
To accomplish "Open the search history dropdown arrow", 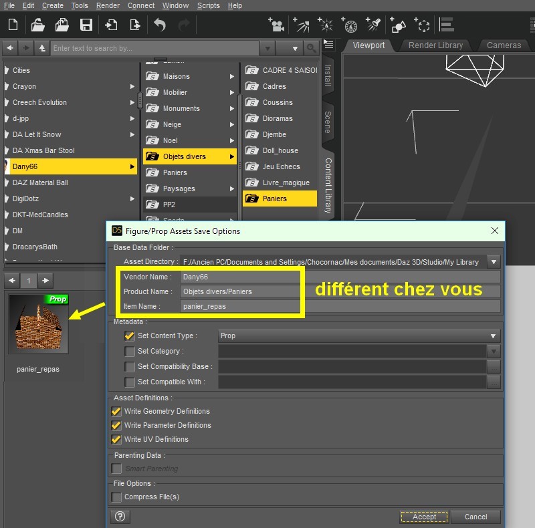I will (267, 48).
